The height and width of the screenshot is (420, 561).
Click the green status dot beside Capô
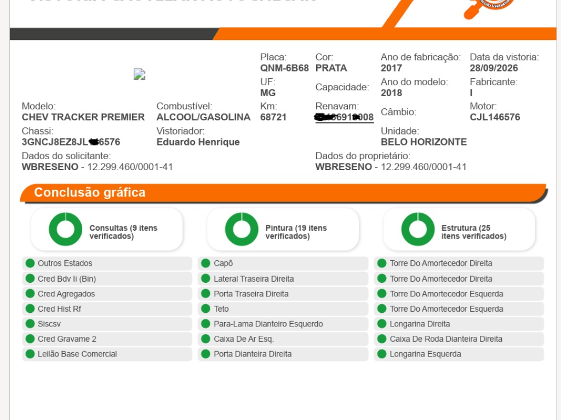[x=206, y=263]
